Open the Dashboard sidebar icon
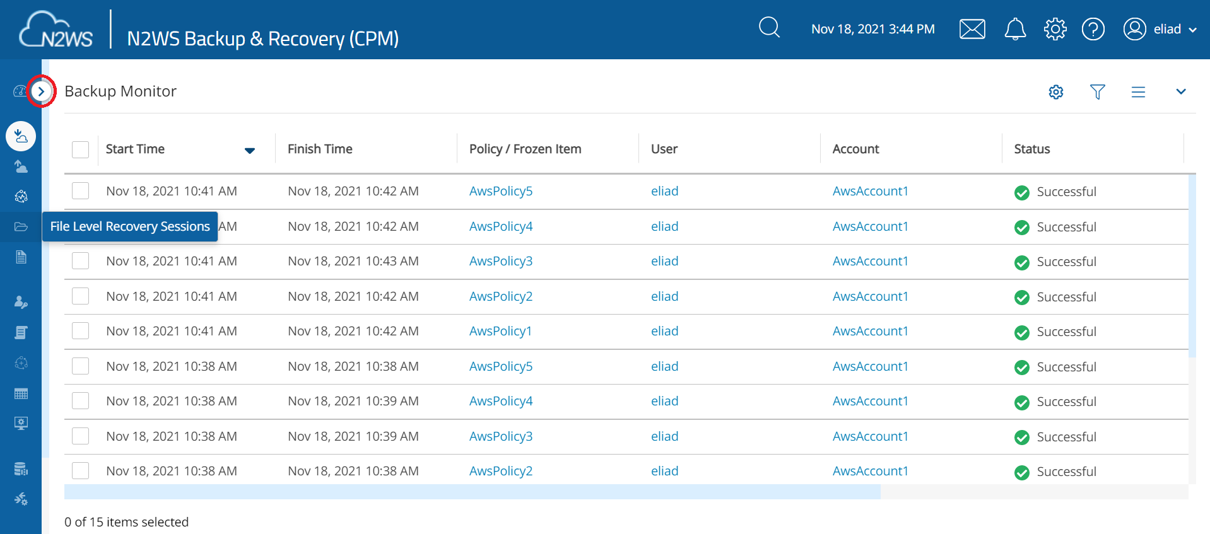Screen dimensions: 1210x534 (x=20, y=91)
